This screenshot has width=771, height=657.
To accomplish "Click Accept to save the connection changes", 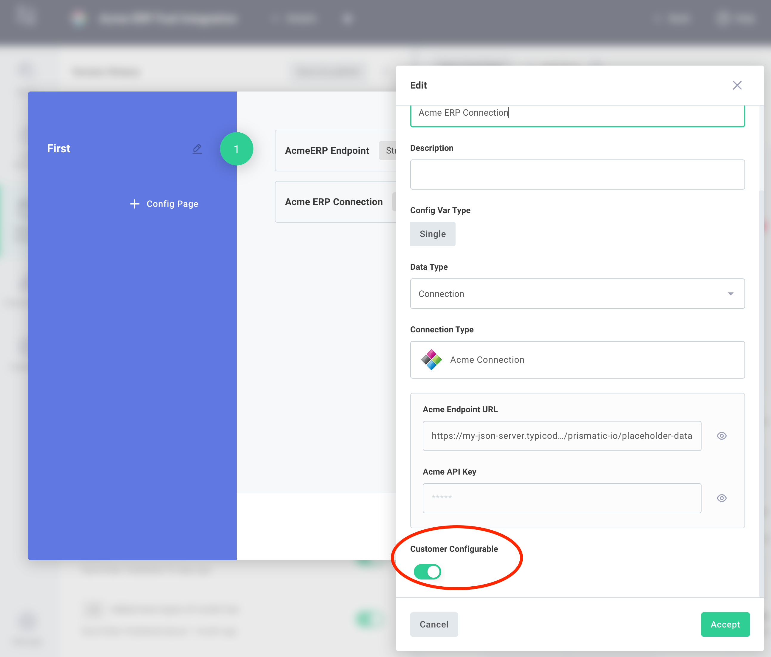I will (x=725, y=624).
